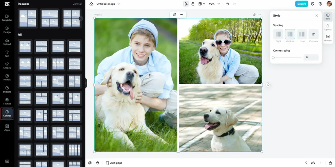This screenshot has width=335, height=167.
Task: Click View all in Recents
Action: 77,4
